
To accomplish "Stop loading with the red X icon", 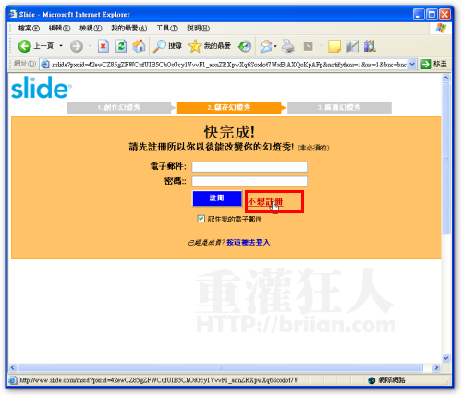I will click(103, 46).
